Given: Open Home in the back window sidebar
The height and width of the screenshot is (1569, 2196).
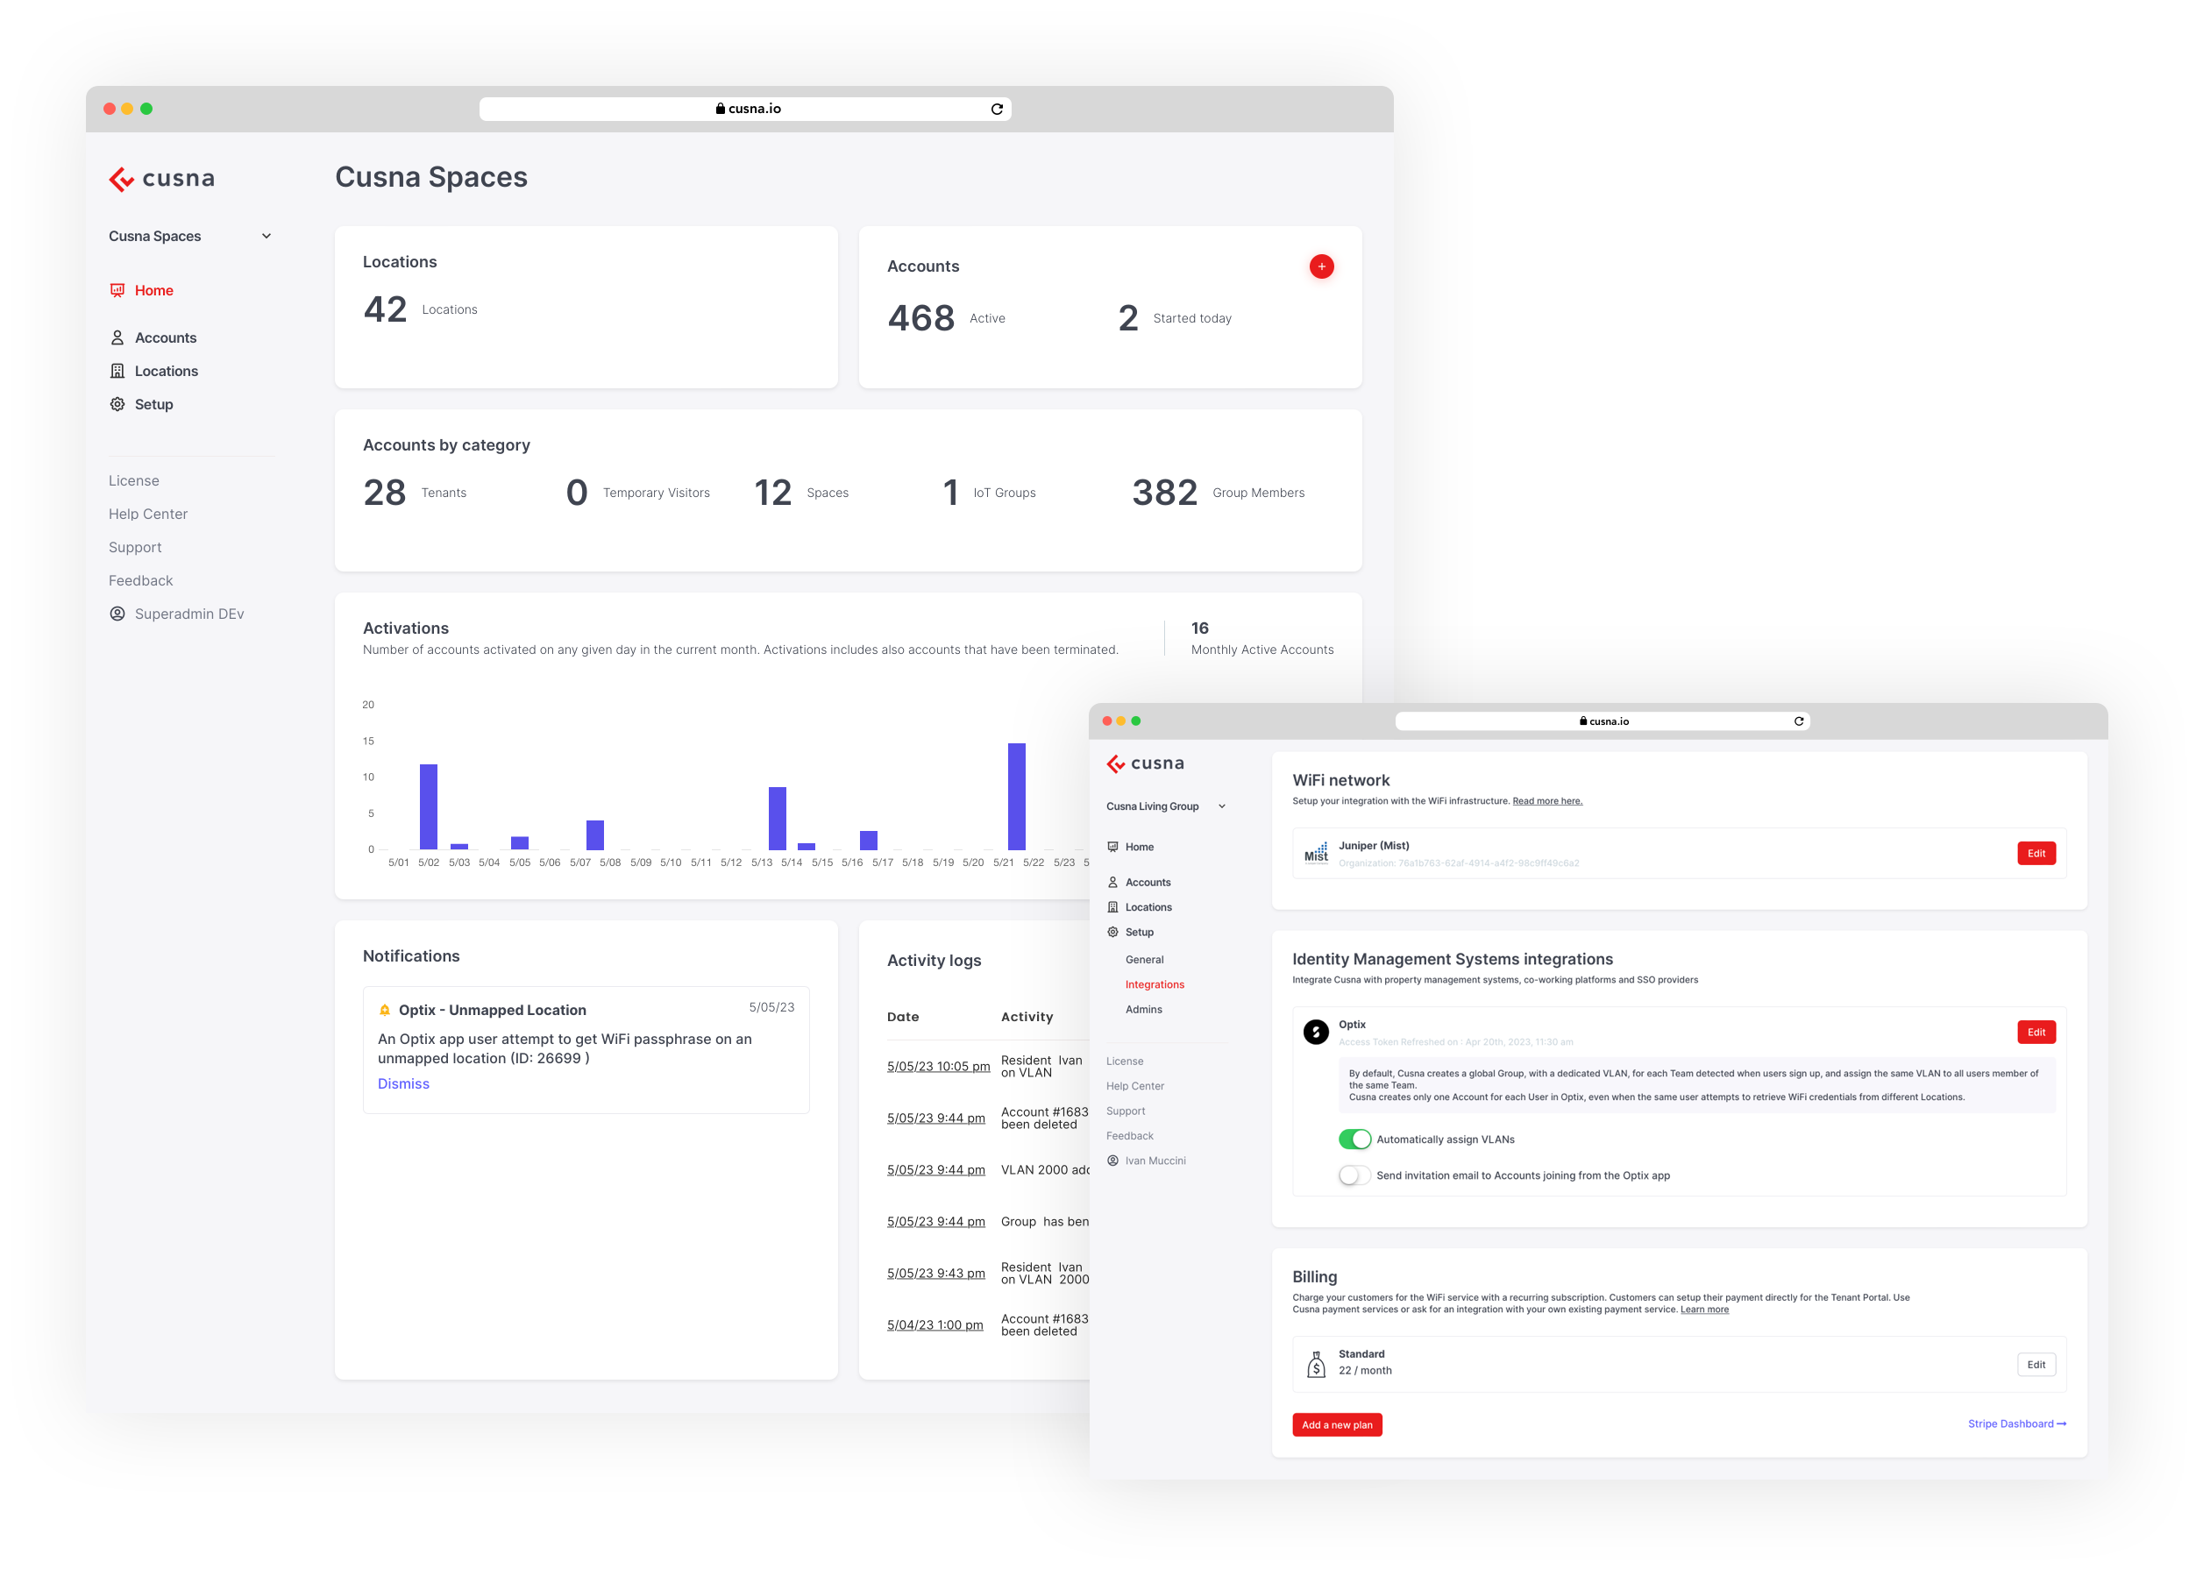Looking at the screenshot, I should 153,290.
